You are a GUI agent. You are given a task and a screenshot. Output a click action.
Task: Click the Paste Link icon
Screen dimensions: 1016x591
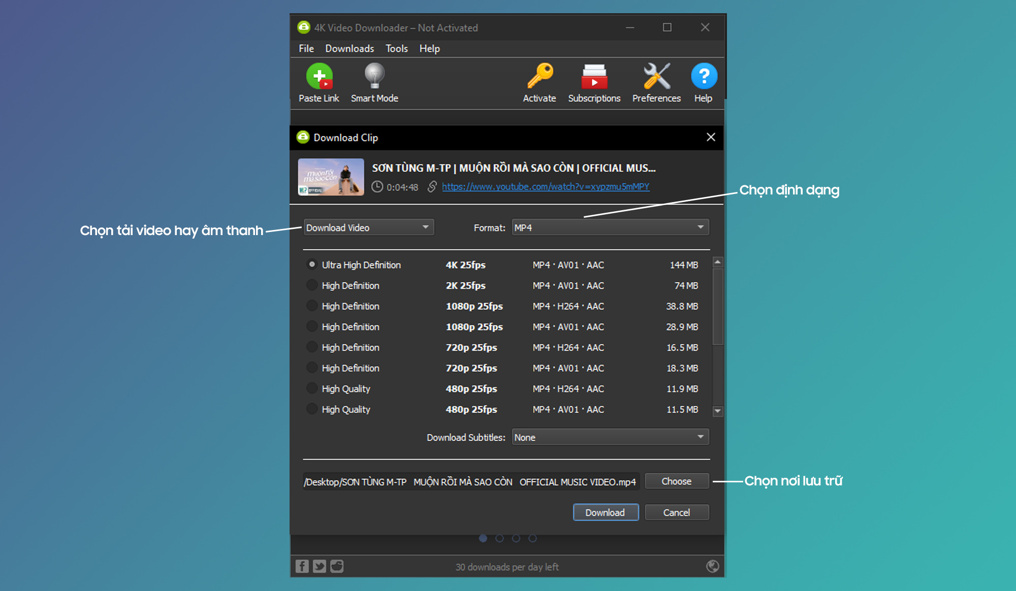(319, 77)
